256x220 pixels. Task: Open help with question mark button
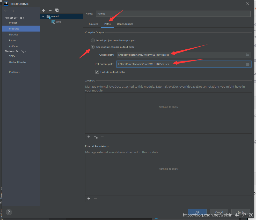9,212
